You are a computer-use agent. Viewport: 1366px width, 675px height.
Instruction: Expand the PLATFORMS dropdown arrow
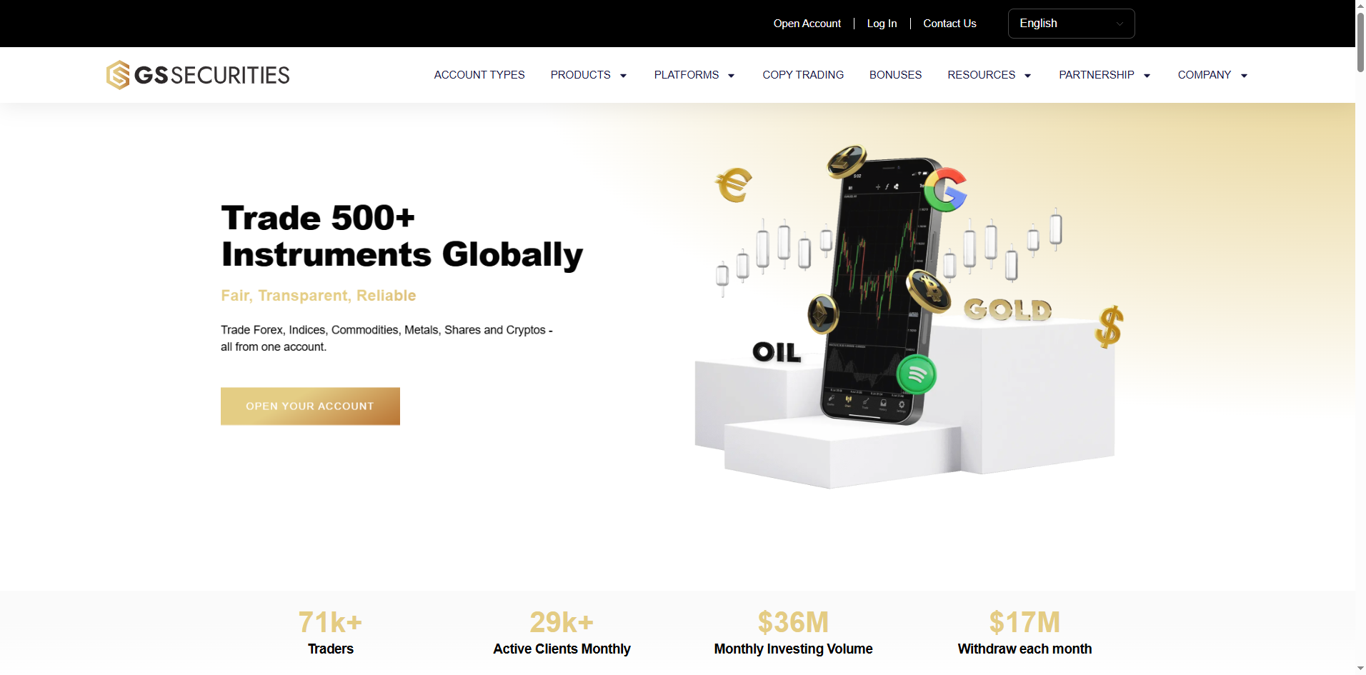[x=731, y=76]
